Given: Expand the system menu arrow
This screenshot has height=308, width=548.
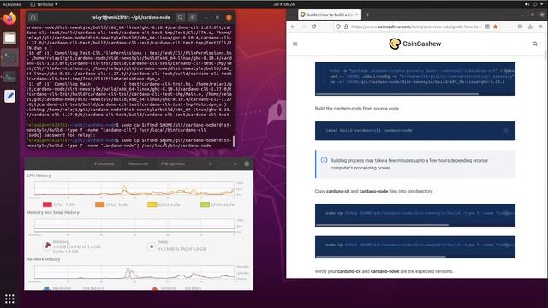Looking at the screenshot, I should click(543, 4).
